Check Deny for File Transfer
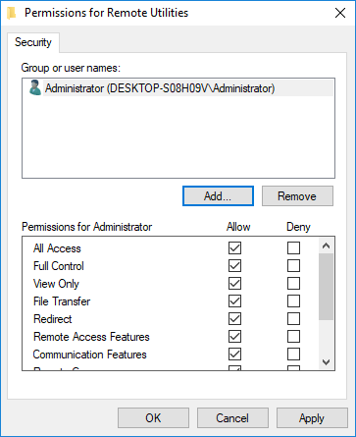356x437 pixels. (x=293, y=301)
